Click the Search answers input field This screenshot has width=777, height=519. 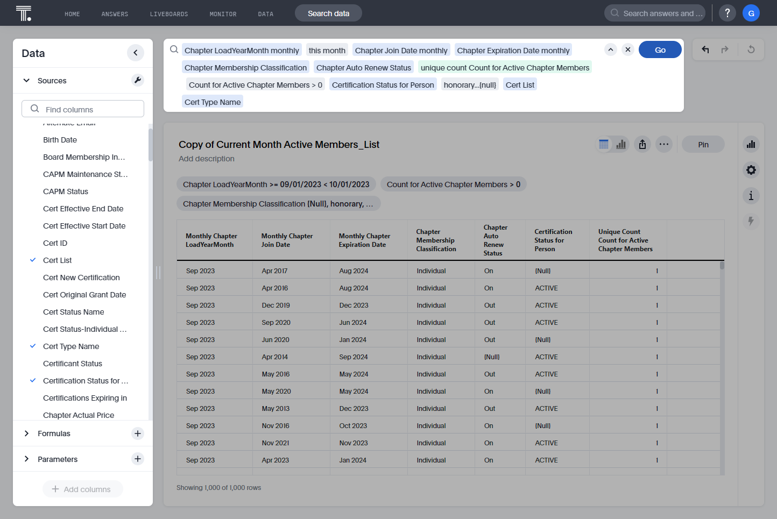(655, 13)
